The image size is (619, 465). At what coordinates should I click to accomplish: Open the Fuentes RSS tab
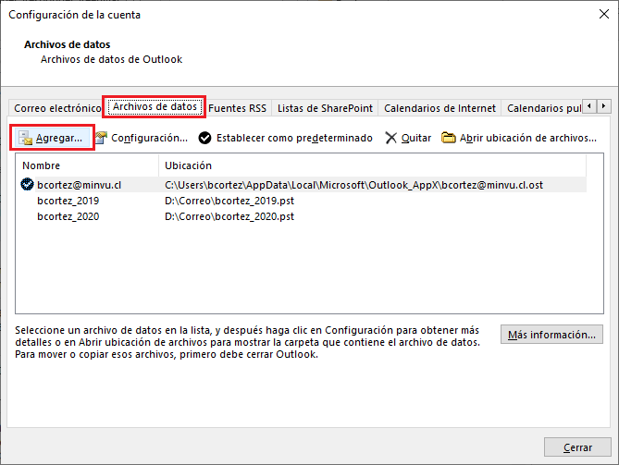(x=237, y=108)
